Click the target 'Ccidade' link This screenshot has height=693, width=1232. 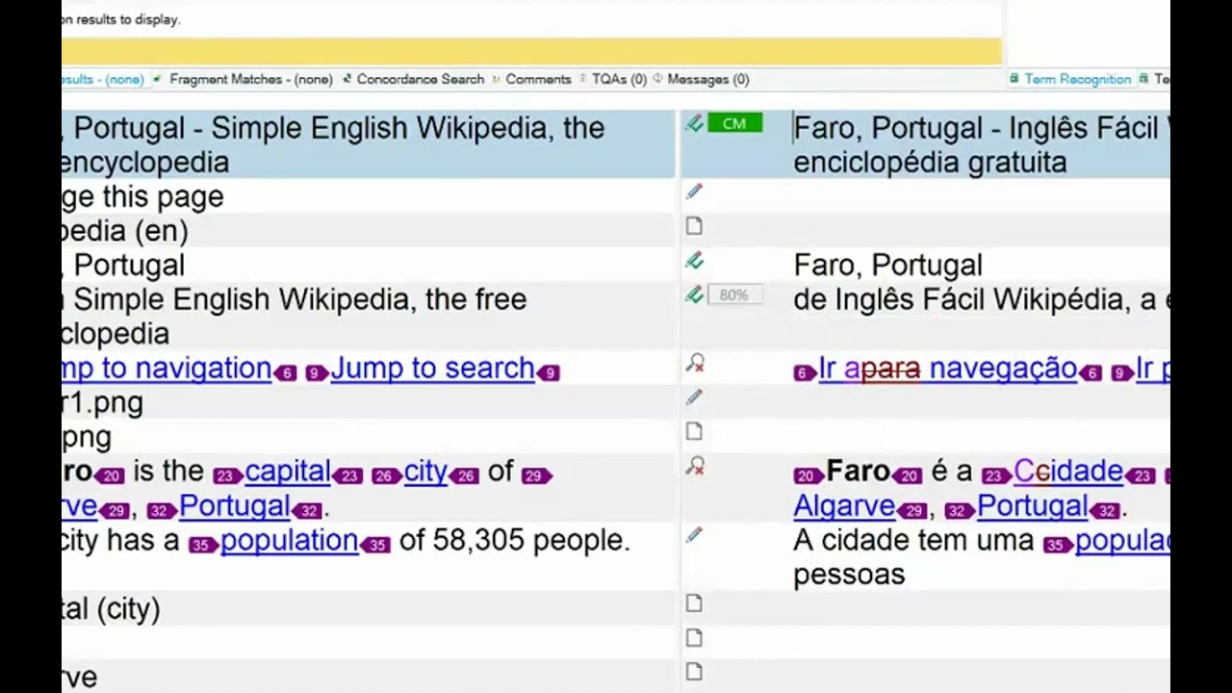click(x=1068, y=471)
